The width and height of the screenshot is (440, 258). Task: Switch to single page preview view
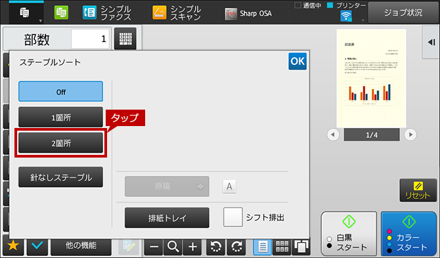263,247
